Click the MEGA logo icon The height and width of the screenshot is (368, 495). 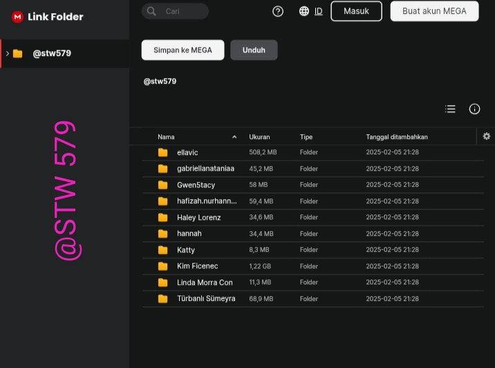click(x=17, y=17)
